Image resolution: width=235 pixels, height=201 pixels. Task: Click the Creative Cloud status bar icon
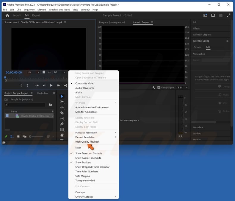coord(4,142)
